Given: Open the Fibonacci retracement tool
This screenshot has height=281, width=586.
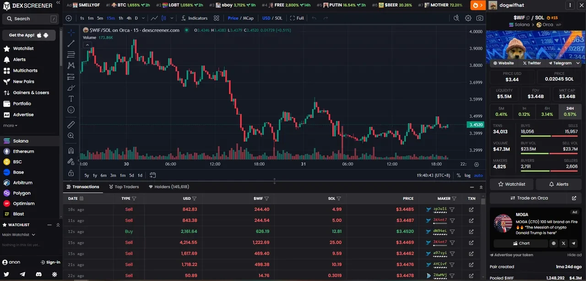Looking at the screenshot, I should click(71, 54).
